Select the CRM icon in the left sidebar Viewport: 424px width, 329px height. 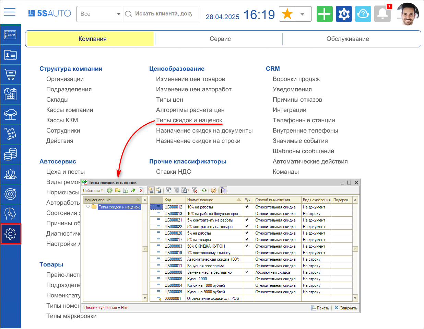(10, 35)
